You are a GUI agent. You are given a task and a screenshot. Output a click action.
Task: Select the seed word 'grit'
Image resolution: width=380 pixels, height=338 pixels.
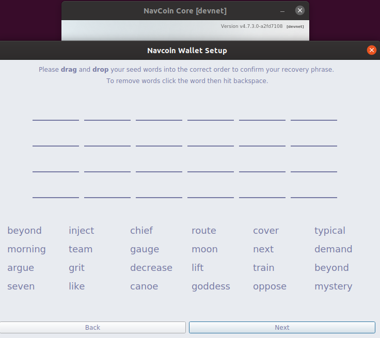coord(77,268)
